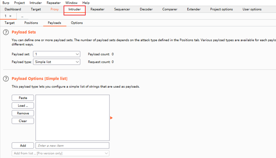Switch to the Comparer tab
Screen dimensions: 276x158
[x=170, y=9]
